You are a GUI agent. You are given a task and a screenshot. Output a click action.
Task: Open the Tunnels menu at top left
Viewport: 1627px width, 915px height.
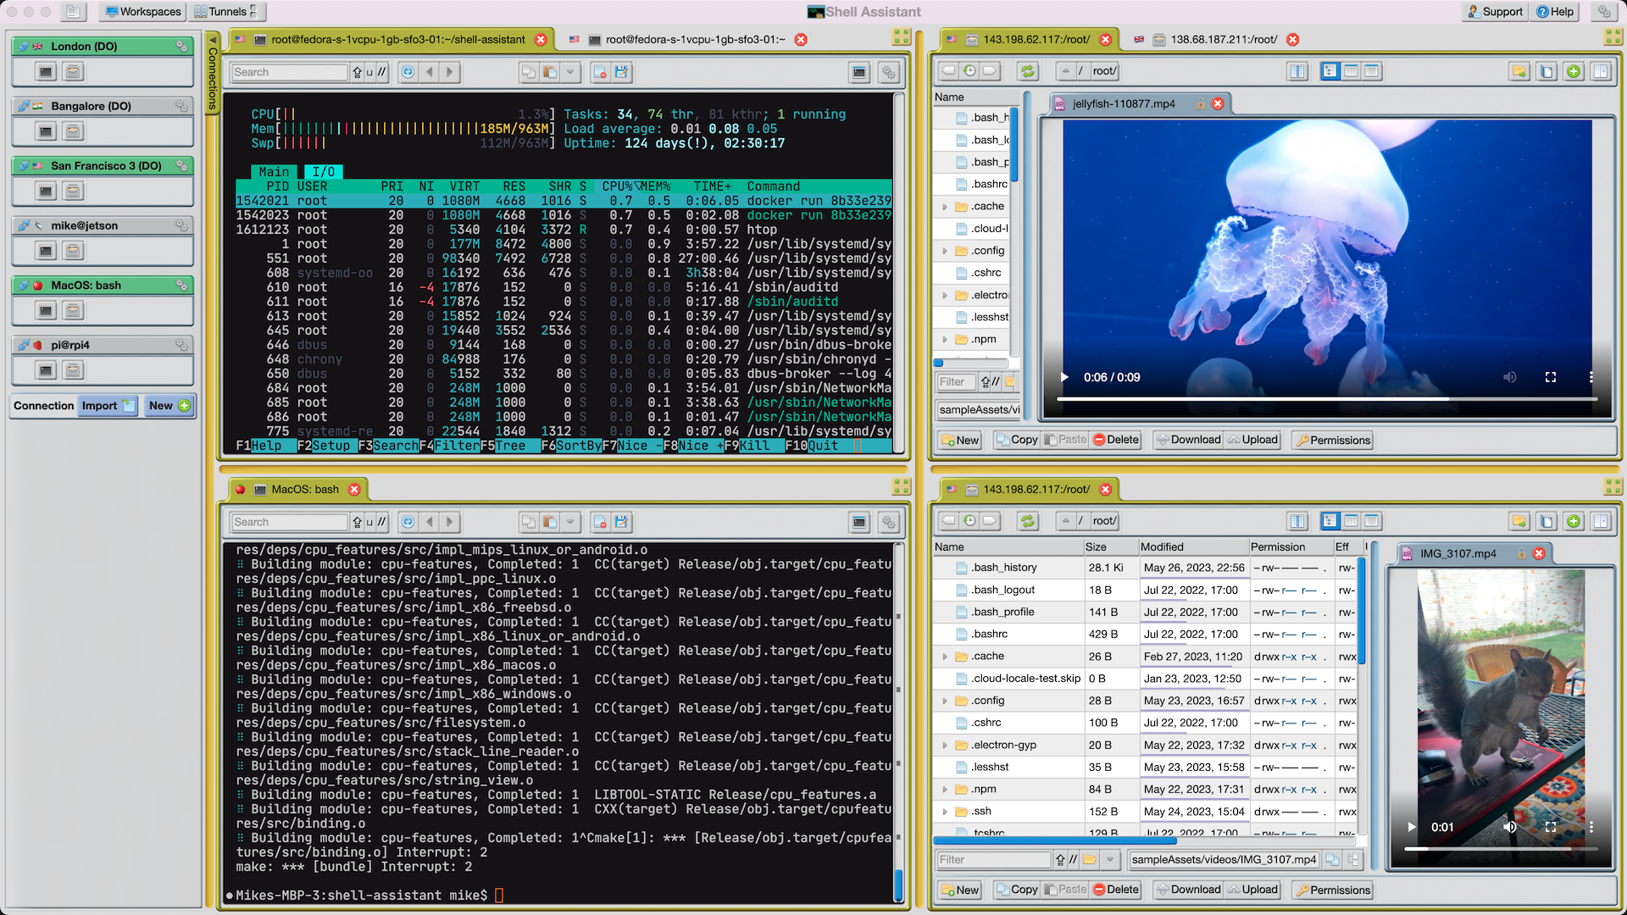pyautogui.click(x=222, y=11)
